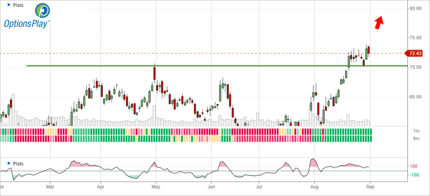Screen dimensions: 430x196
Task: Select the 6m trend row label
Action: (416, 139)
